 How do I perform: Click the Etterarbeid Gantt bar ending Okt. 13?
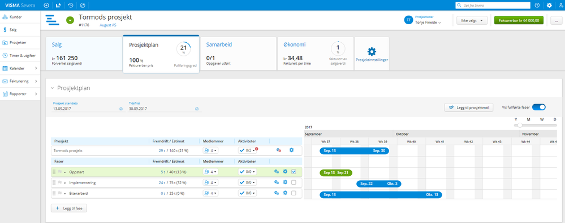point(381,195)
